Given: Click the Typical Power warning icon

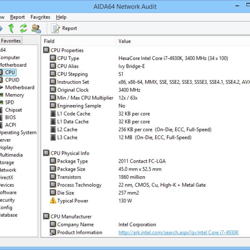Looking at the screenshot, I should pos(53,201).
